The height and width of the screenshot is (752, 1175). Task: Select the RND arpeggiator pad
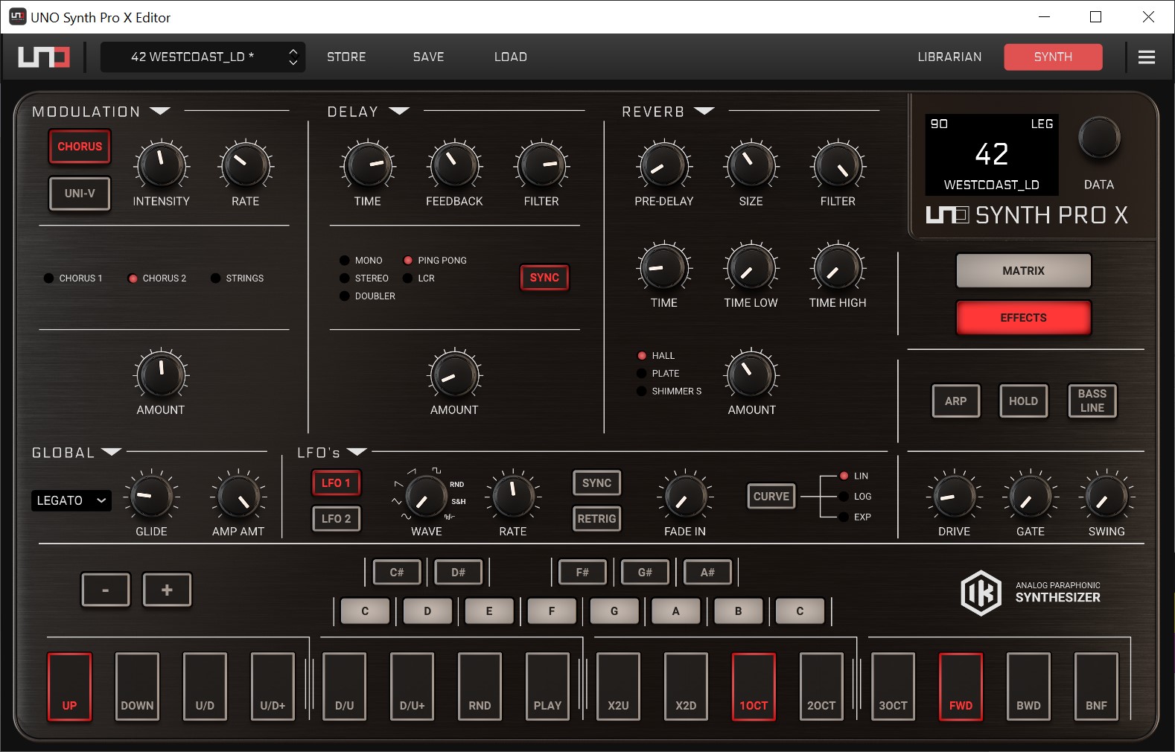tap(480, 686)
